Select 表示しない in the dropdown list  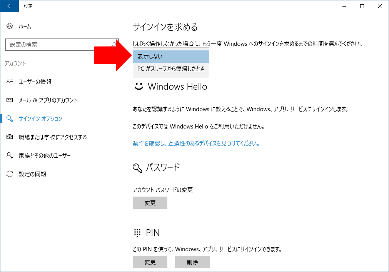click(171, 57)
